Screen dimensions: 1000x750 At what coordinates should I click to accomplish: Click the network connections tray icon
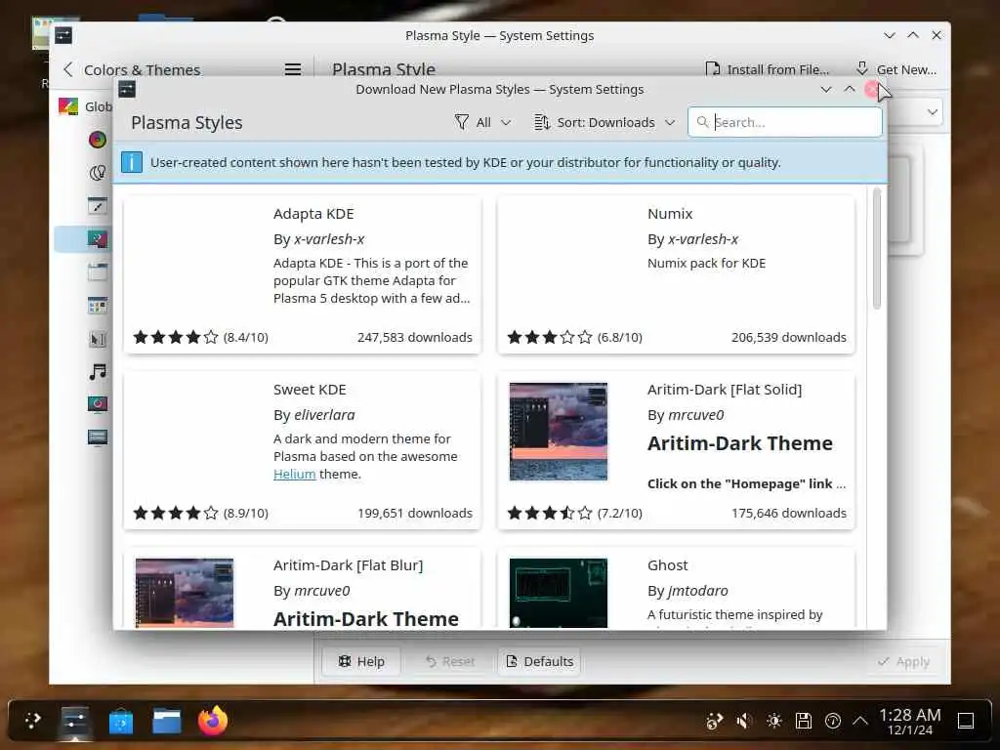coord(714,722)
